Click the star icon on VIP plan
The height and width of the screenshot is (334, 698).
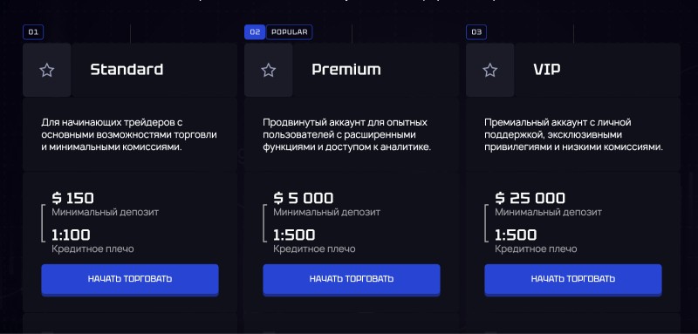click(x=490, y=71)
